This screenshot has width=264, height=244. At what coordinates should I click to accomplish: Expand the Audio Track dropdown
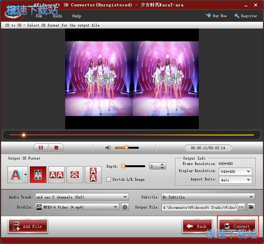125,197
